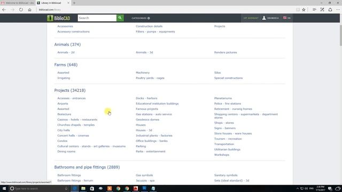Open Churches chapels - temples link
The height and width of the screenshot is (192, 342).
coord(76,125)
